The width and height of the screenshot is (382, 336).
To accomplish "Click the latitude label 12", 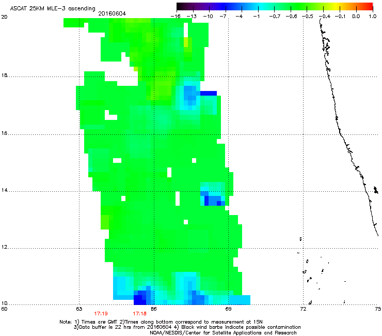I will [4, 247].
